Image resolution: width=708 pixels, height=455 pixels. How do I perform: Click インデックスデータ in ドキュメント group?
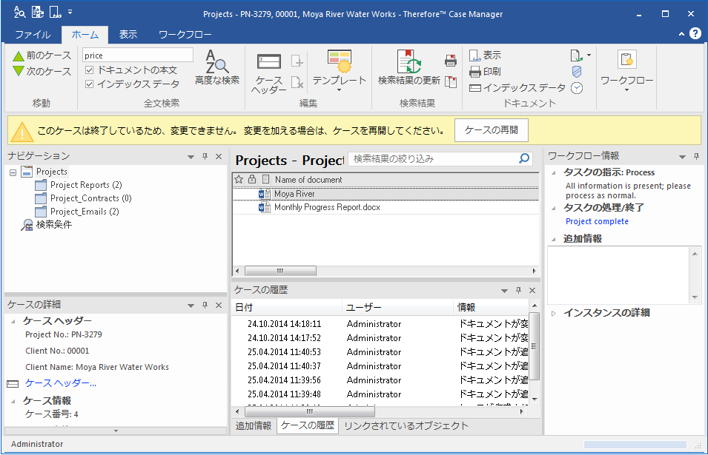click(x=517, y=88)
